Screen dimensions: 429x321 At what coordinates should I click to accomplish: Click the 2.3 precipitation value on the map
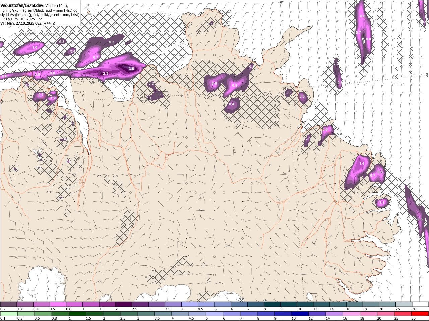click(x=106, y=73)
